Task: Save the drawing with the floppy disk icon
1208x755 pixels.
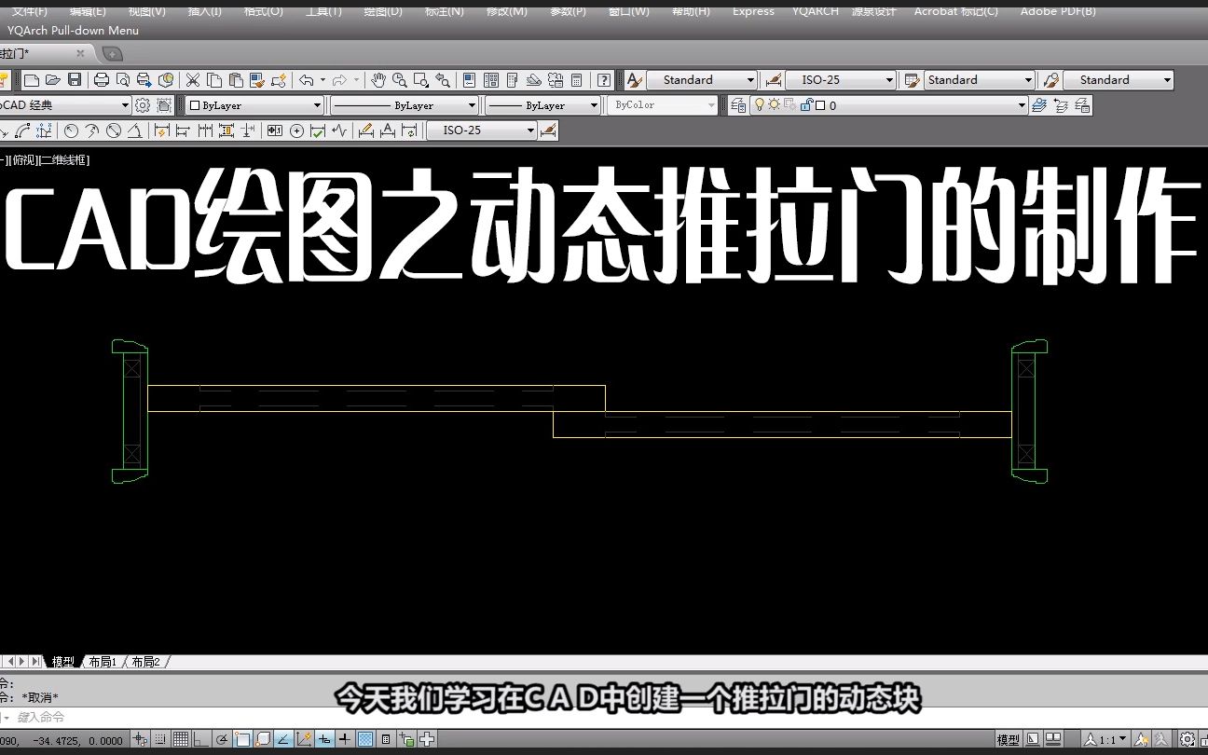Action: [75, 80]
